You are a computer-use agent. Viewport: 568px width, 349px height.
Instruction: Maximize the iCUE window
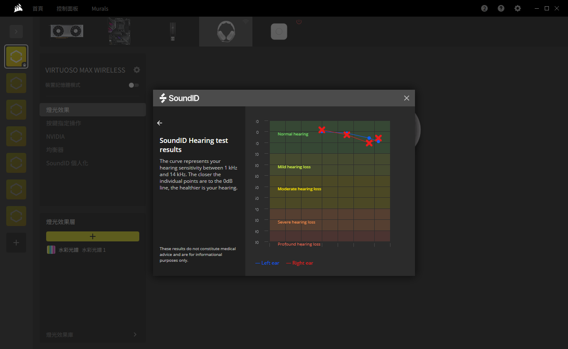click(x=547, y=8)
